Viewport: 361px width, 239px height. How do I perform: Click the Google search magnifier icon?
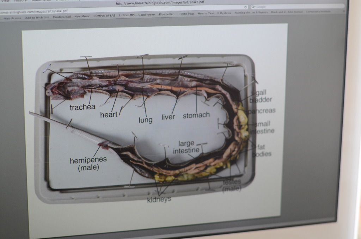[253, 7]
